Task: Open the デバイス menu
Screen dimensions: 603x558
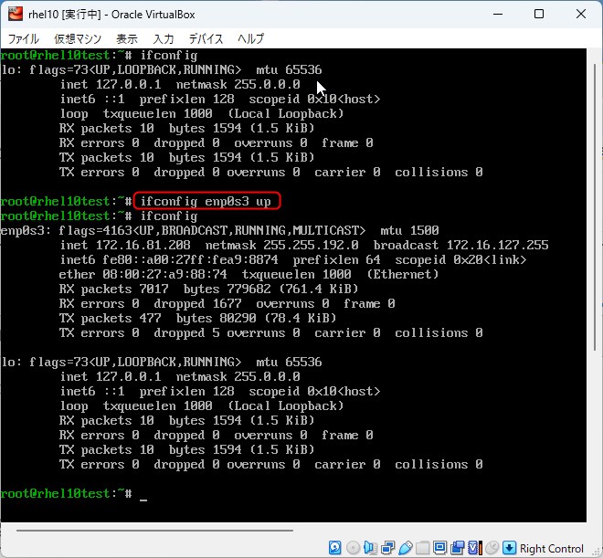Action: (206, 39)
